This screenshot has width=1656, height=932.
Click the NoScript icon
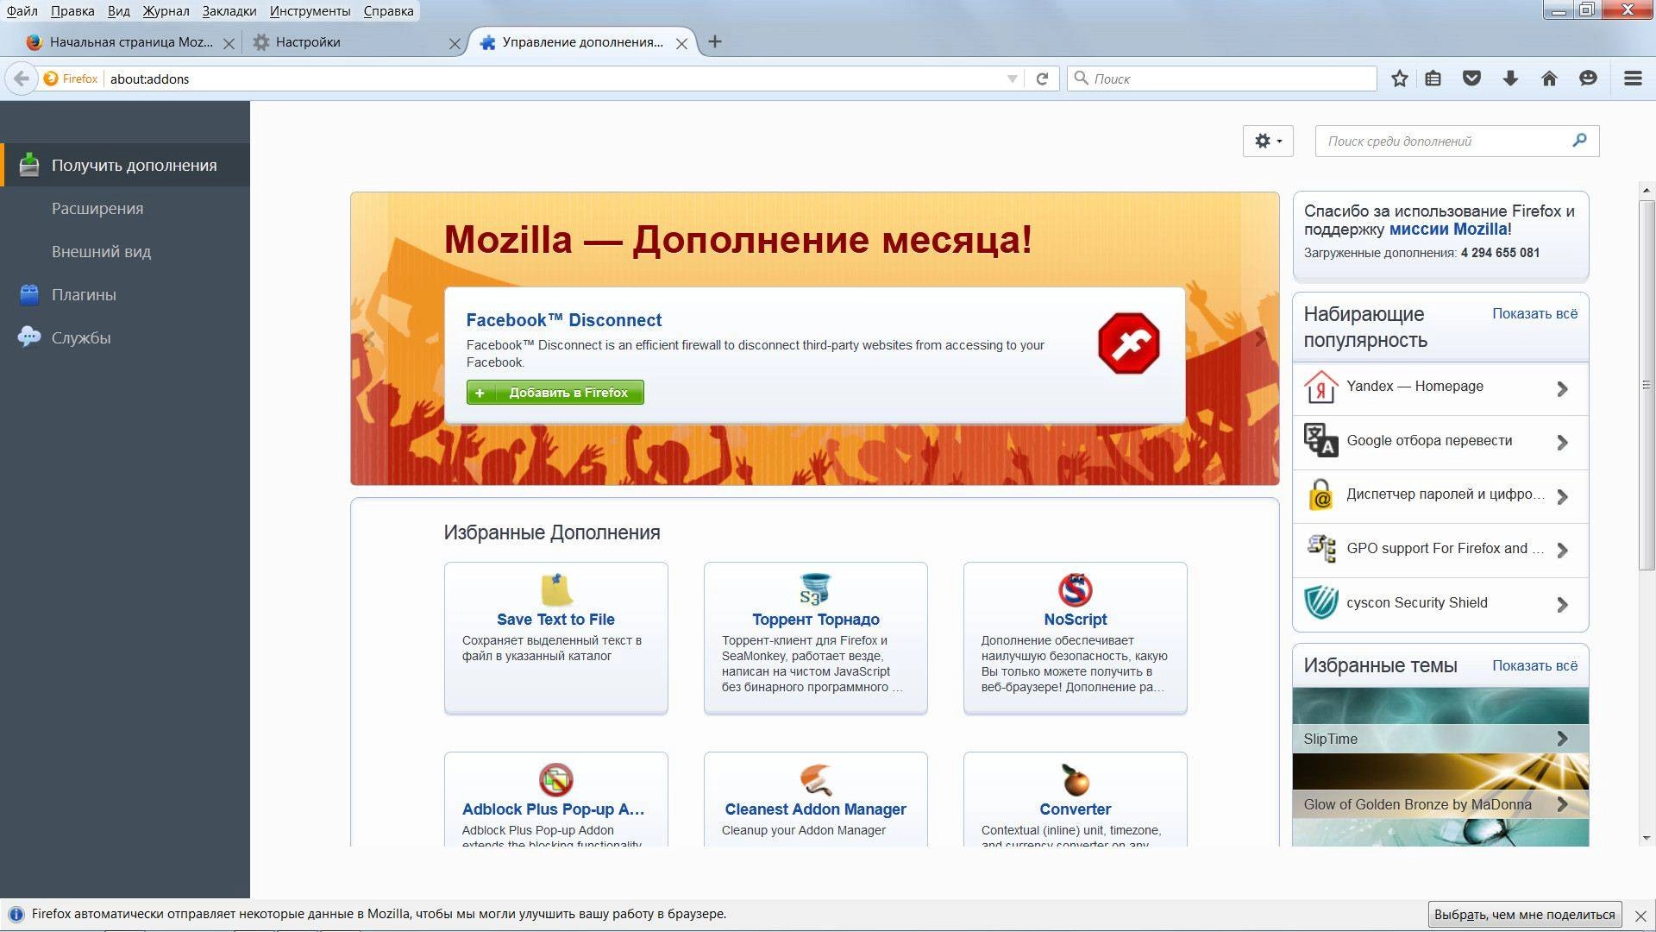pyautogui.click(x=1075, y=590)
